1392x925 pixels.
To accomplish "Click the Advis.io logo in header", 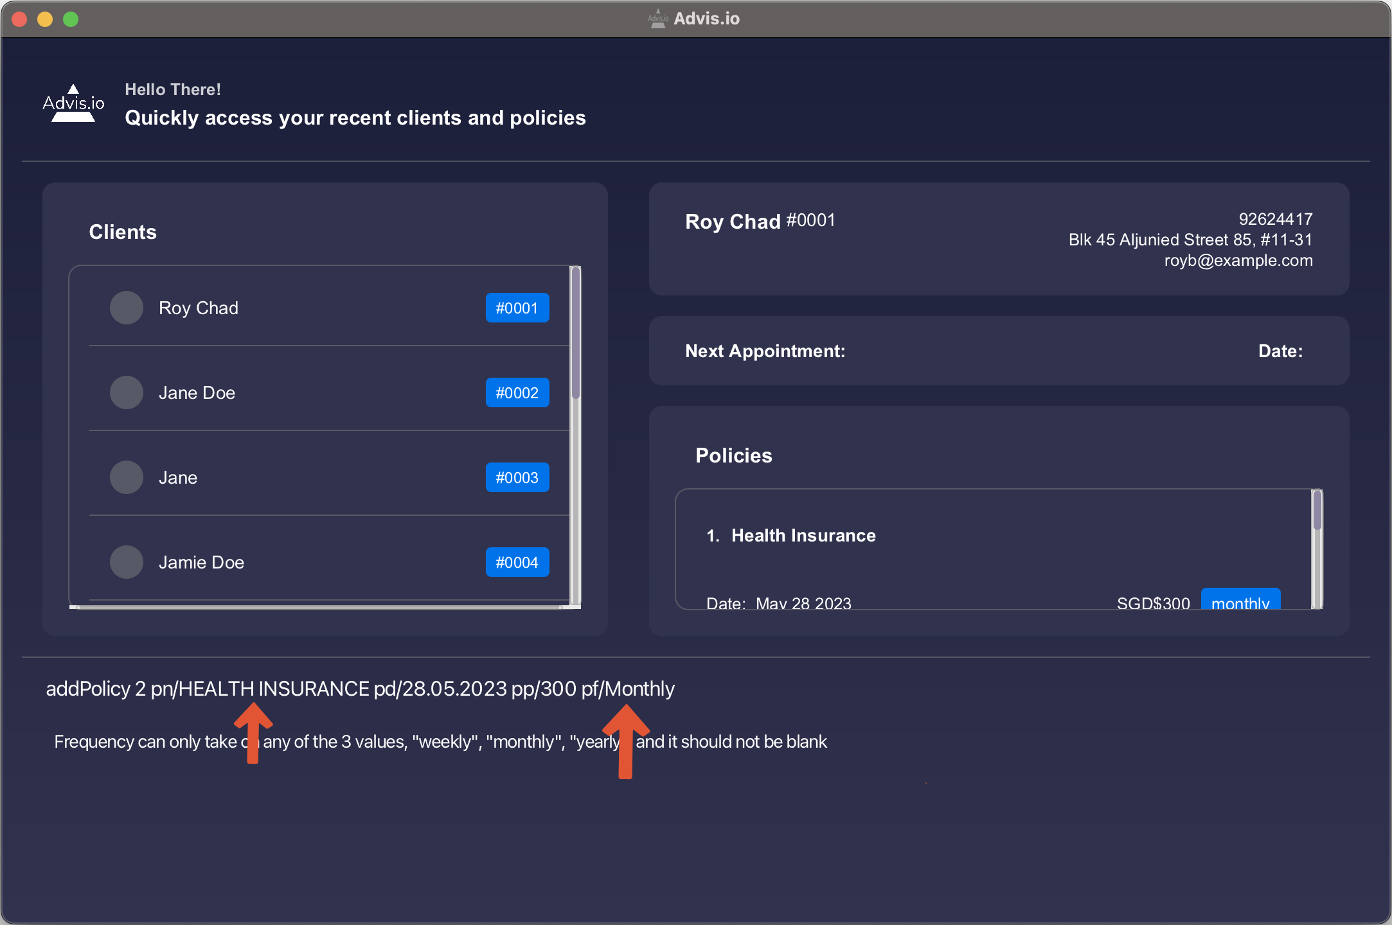I will pos(73,103).
